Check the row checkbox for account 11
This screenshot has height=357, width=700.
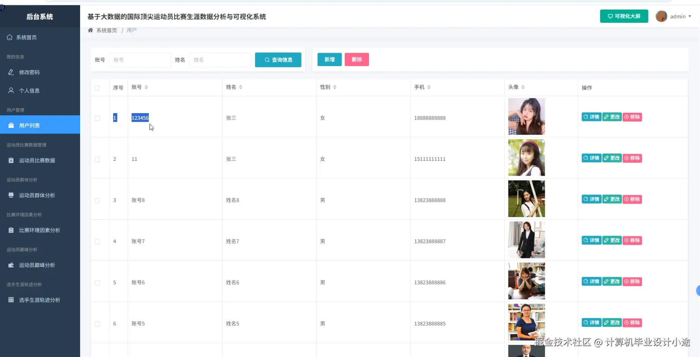(98, 159)
